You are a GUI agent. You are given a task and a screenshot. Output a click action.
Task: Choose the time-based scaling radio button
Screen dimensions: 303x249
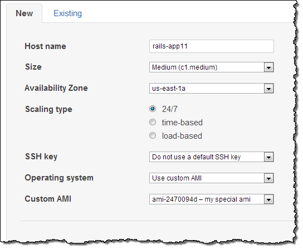tap(153, 122)
